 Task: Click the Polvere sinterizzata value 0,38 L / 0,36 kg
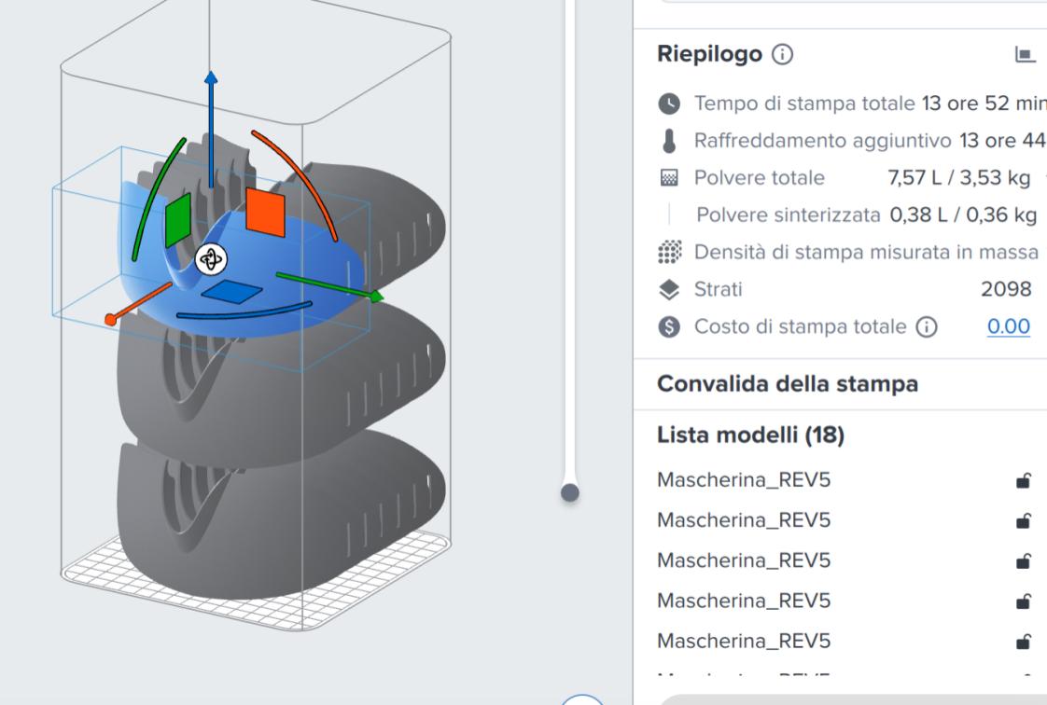coord(963,214)
